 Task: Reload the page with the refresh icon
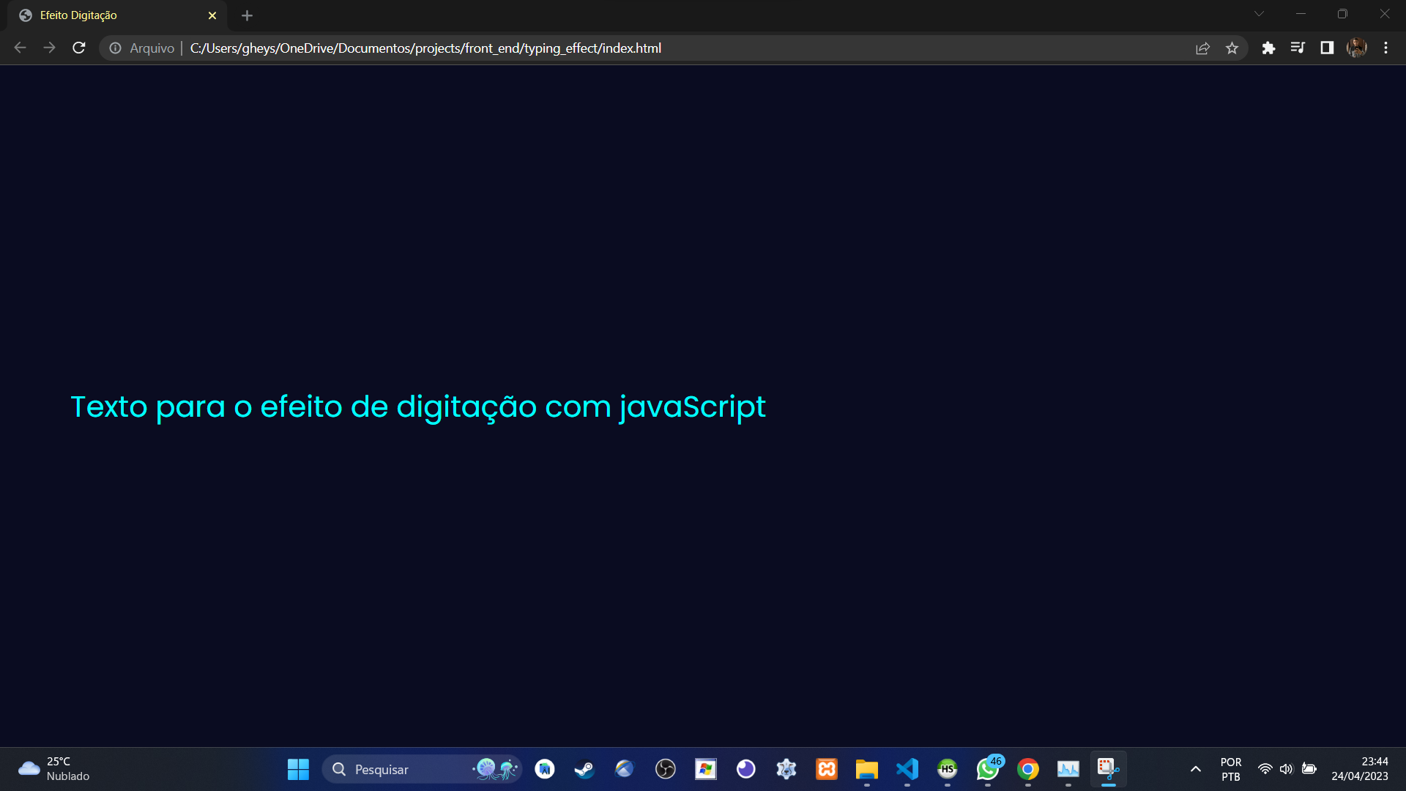[x=79, y=48]
